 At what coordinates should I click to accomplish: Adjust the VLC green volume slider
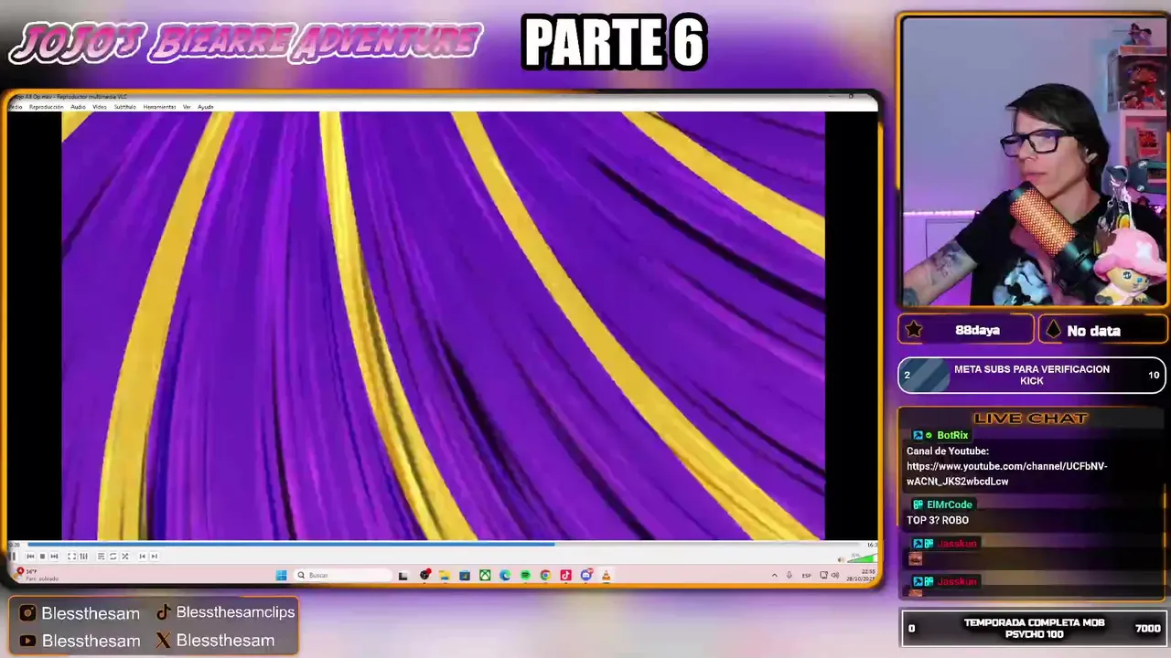click(861, 557)
